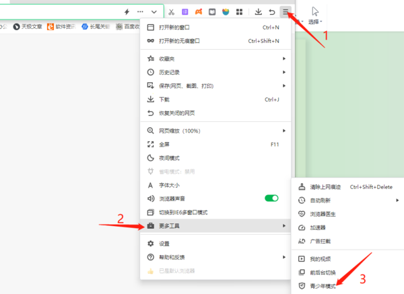Expand the address bar dropdown chevron
Screen dimensions: 404x294
[155, 12]
